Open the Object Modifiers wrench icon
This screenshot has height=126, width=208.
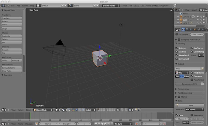coord(202,30)
